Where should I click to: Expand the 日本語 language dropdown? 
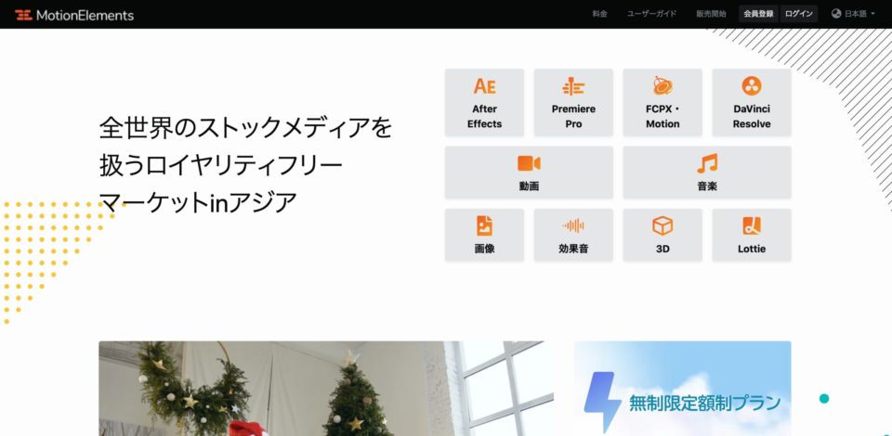tap(853, 14)
